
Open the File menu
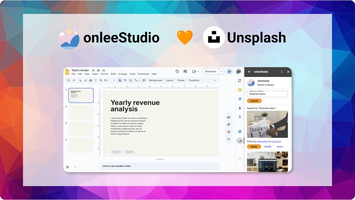pyautogui.click(x=73, y=74)
